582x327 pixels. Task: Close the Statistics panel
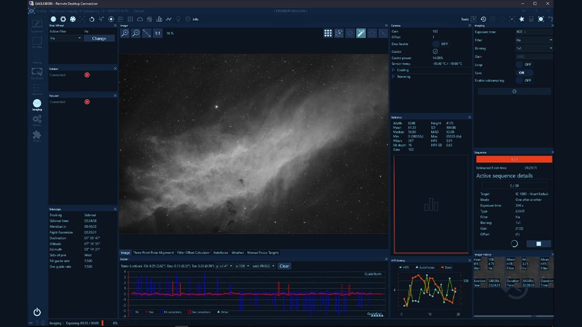[469, 117]
